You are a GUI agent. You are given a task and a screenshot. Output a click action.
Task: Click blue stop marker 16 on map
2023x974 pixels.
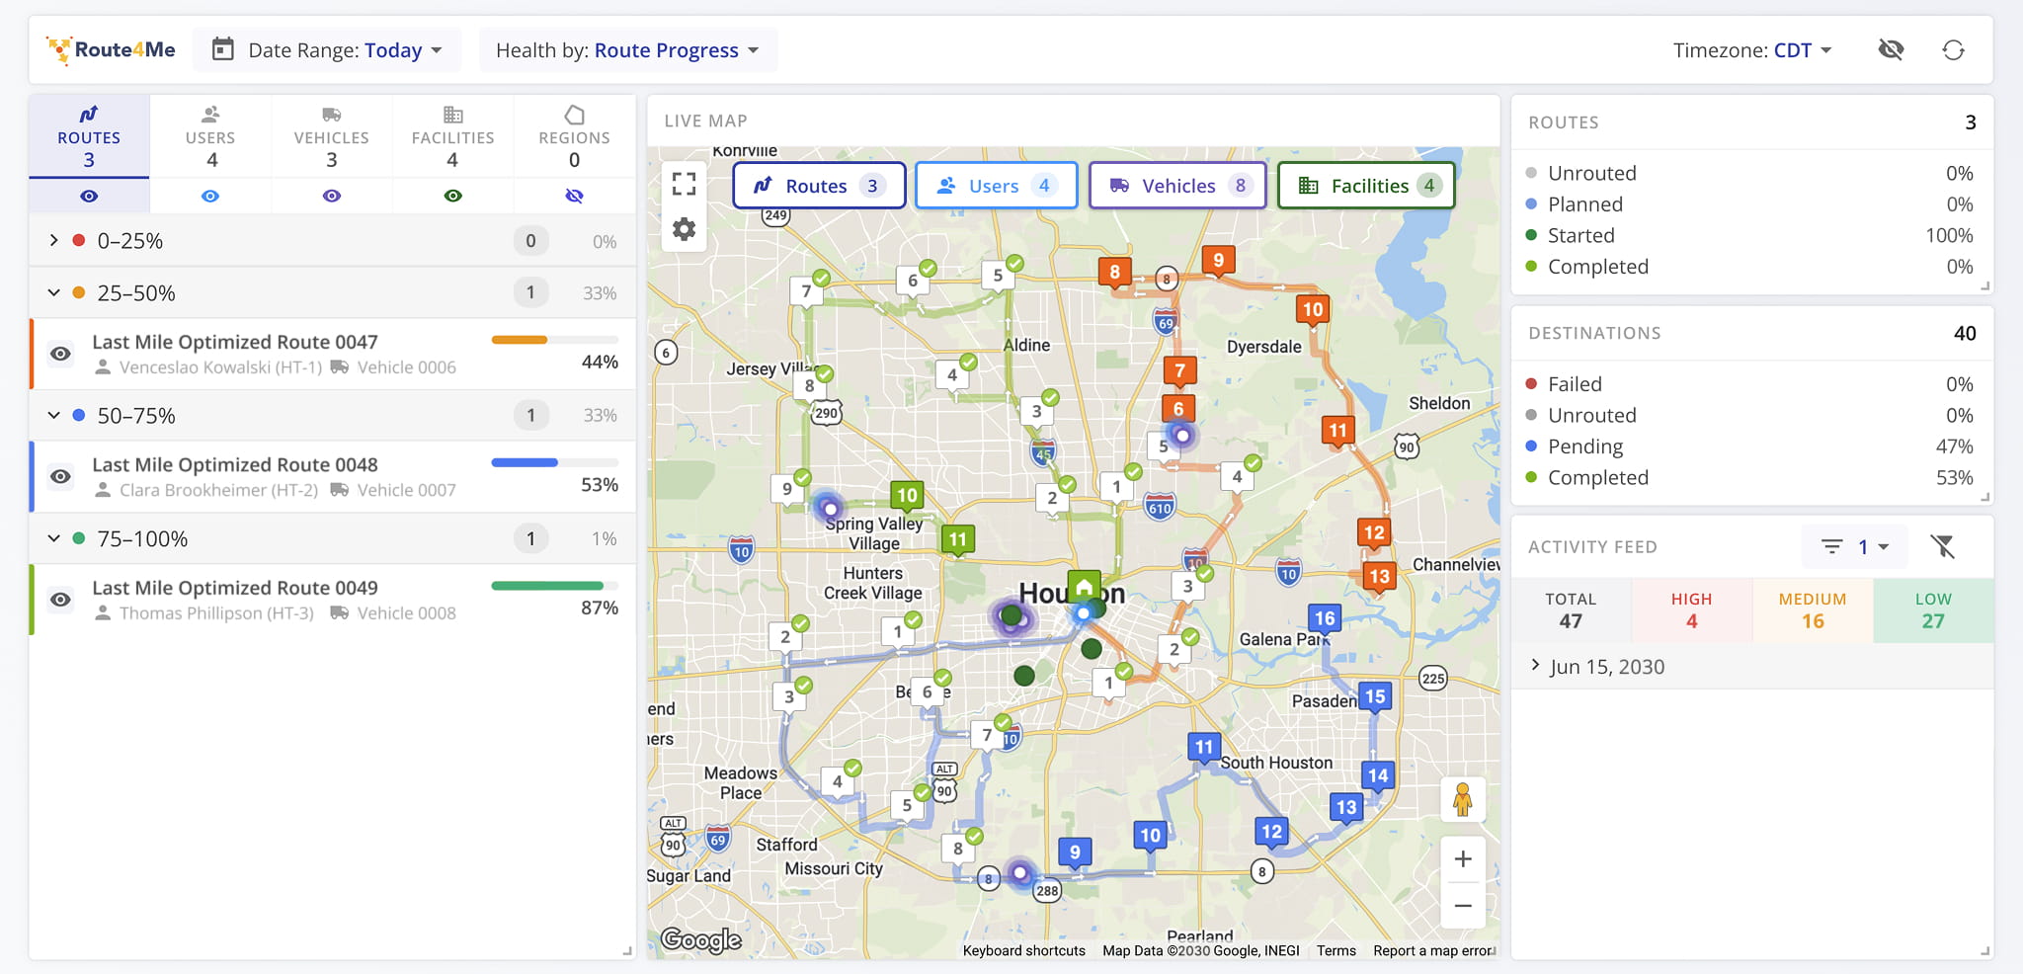1325,619
